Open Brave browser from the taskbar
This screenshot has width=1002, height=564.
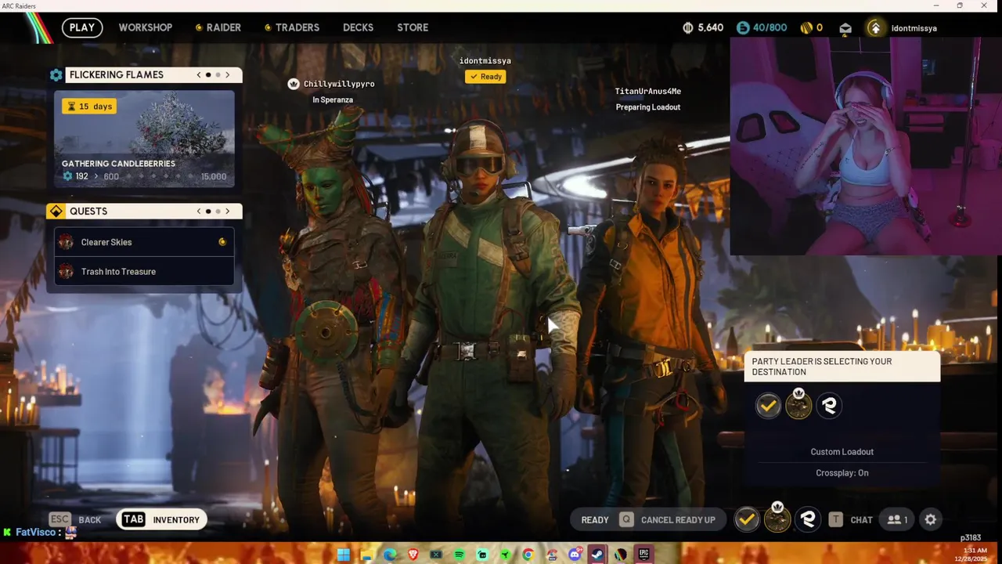pos(413,555)
